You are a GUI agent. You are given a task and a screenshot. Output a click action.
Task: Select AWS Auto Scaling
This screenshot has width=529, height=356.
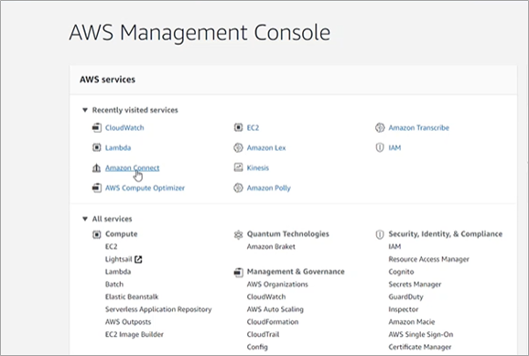275,309
